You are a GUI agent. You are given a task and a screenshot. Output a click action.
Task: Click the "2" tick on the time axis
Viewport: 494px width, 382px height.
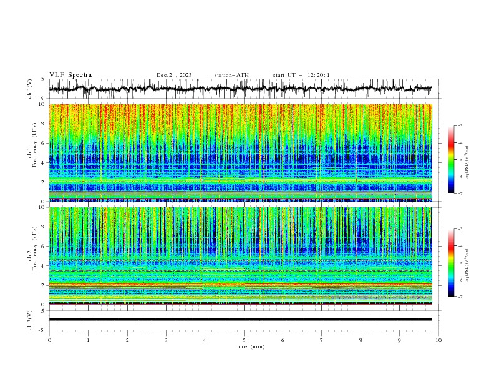point(127,340)
